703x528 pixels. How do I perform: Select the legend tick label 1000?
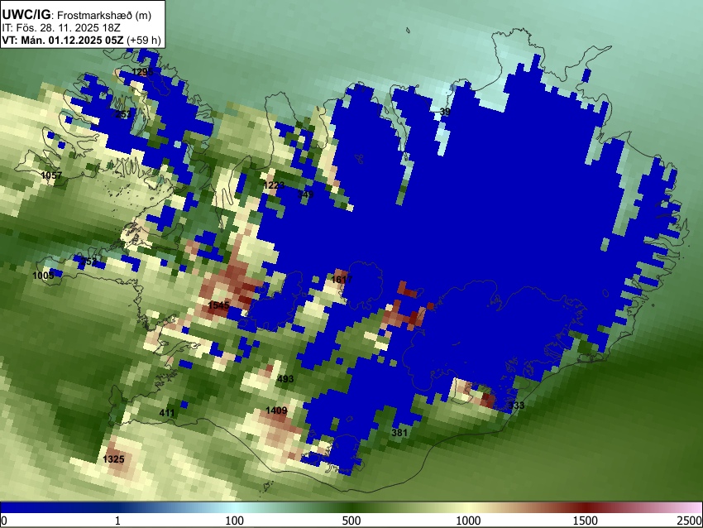468,521
